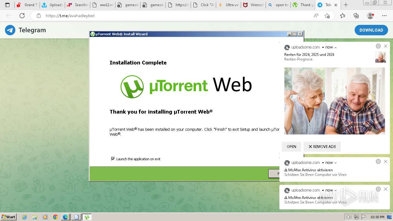Open Action Center flag tray icon
This screenshot has height=221, width=393.
[x=364, y=217]
